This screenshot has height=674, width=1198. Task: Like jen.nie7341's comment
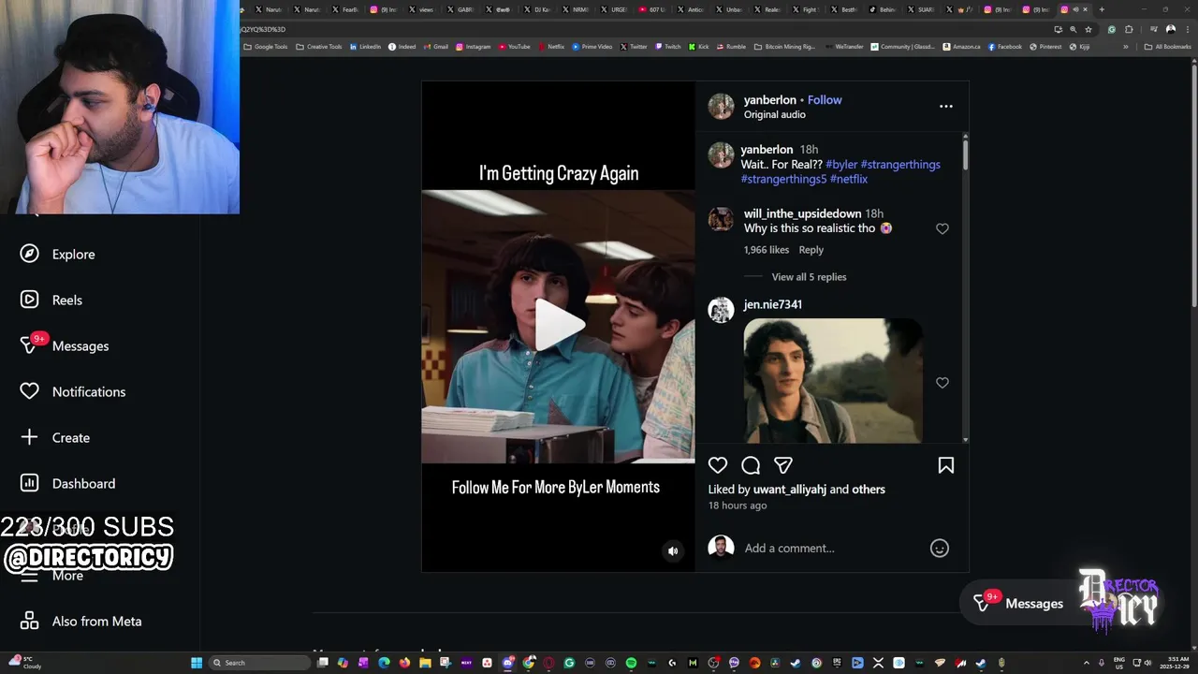(942, 383)
